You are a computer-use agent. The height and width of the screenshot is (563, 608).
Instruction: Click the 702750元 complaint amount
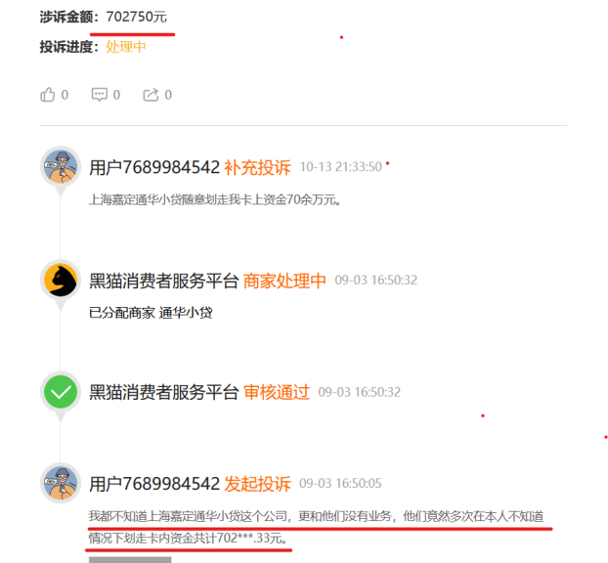click(137, 17)
